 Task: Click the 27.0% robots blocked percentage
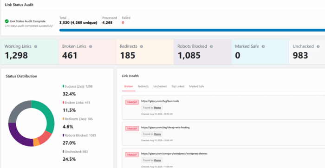69,143
